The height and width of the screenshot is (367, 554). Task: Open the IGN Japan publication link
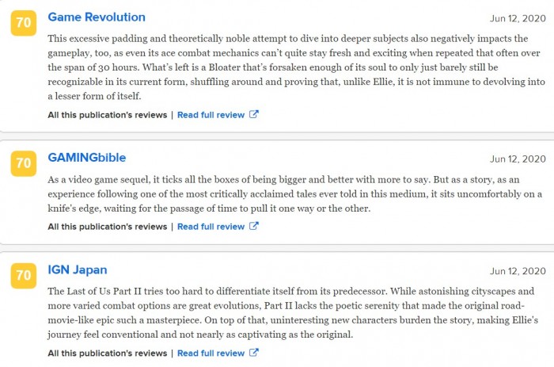tap(78, 270)
